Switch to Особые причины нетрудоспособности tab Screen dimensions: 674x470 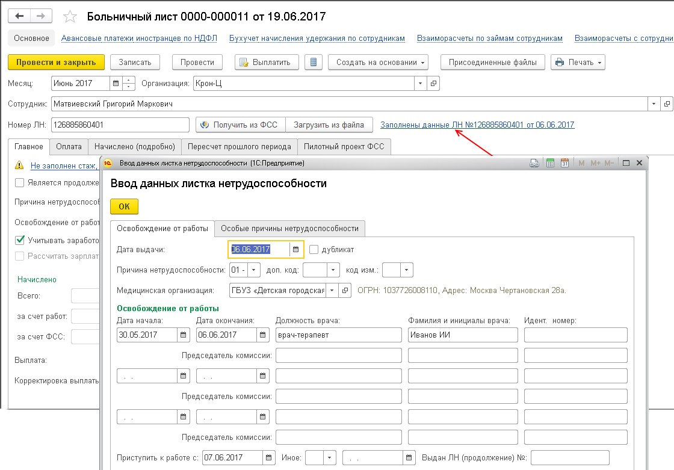289,229
